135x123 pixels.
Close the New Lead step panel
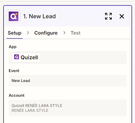122,16
